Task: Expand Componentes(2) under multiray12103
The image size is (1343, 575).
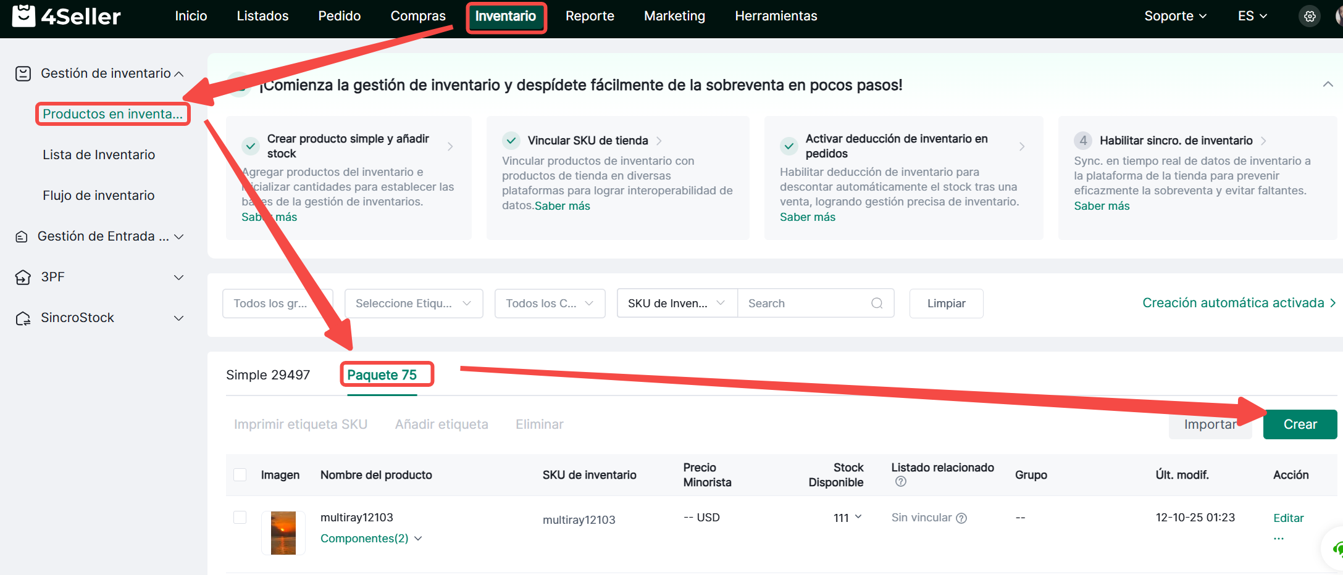Action: coord(370,539)
